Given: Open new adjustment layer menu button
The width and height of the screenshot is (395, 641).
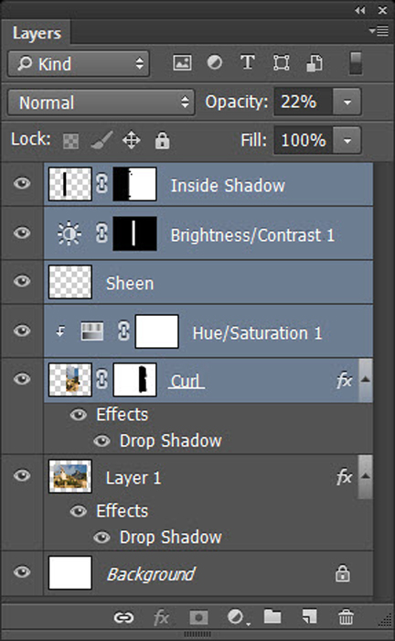Looking at the screenshot, I should coord(239,617).
